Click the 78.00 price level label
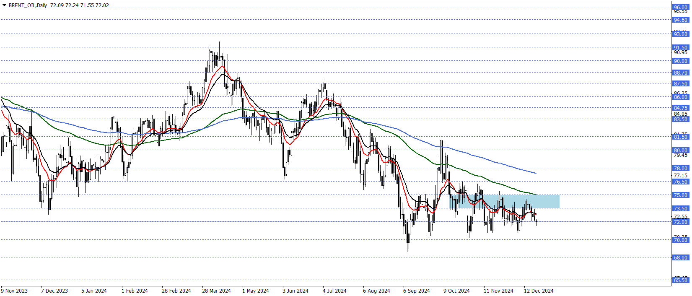692x296 pixels. [680, 168]
